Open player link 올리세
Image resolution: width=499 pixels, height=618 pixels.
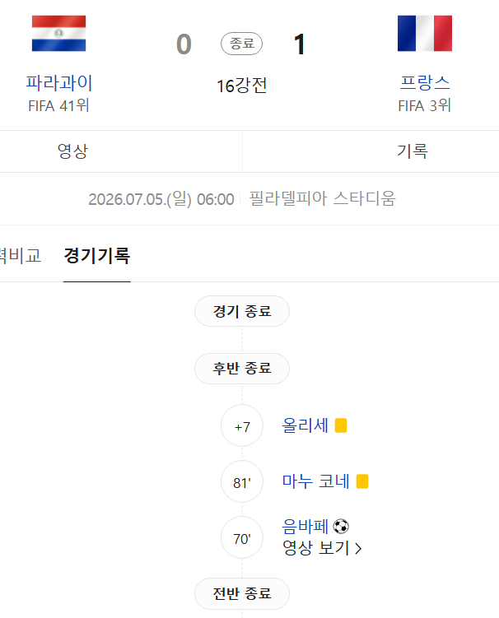pos(305,425)
